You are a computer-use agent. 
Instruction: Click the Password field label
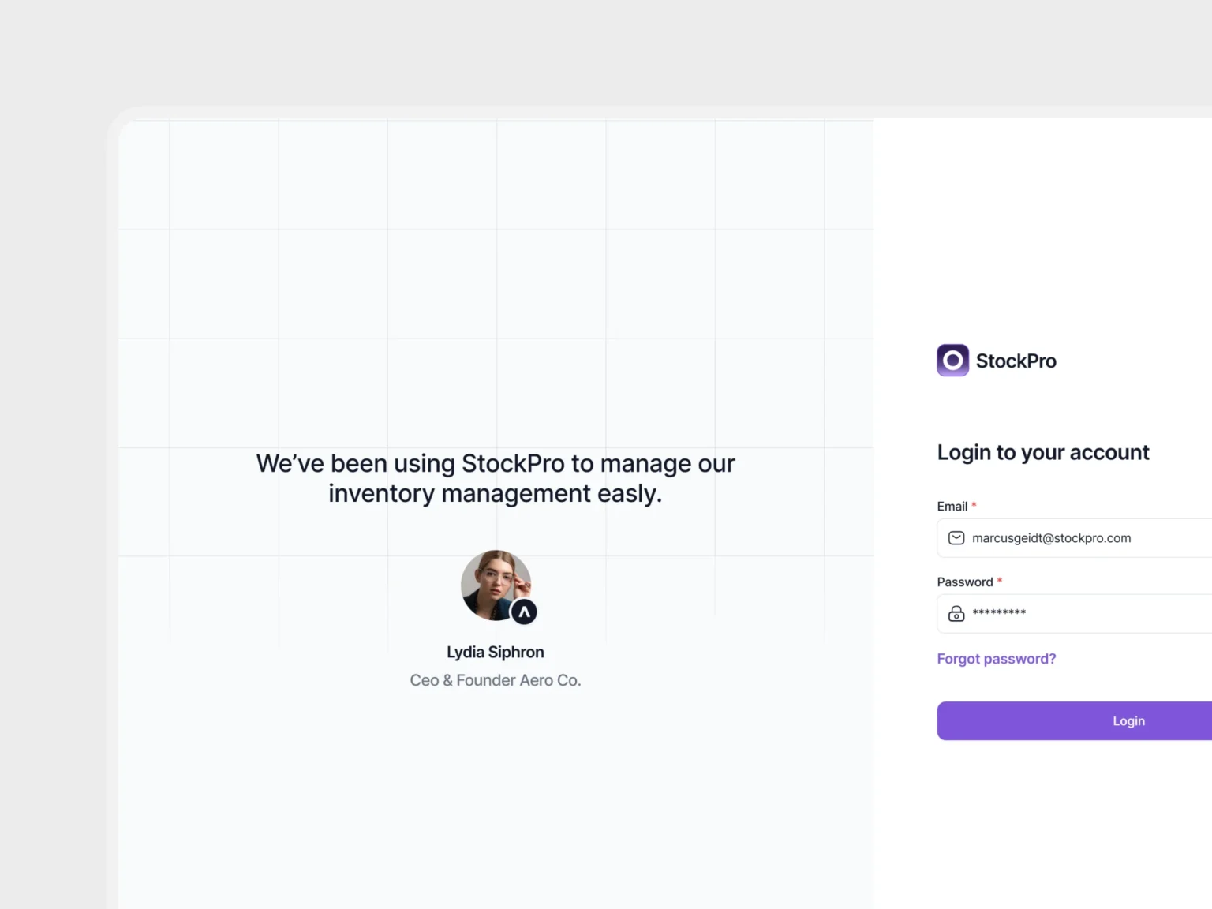[x=964, y=582]
